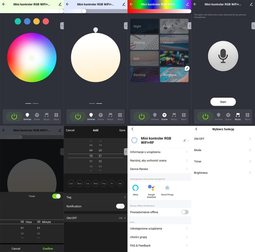Image resolution: width=255 pixels, height=252 pixels.
Task: Click side panel arrow on the Add schedule screen
Action: click(x=126, y=152)
